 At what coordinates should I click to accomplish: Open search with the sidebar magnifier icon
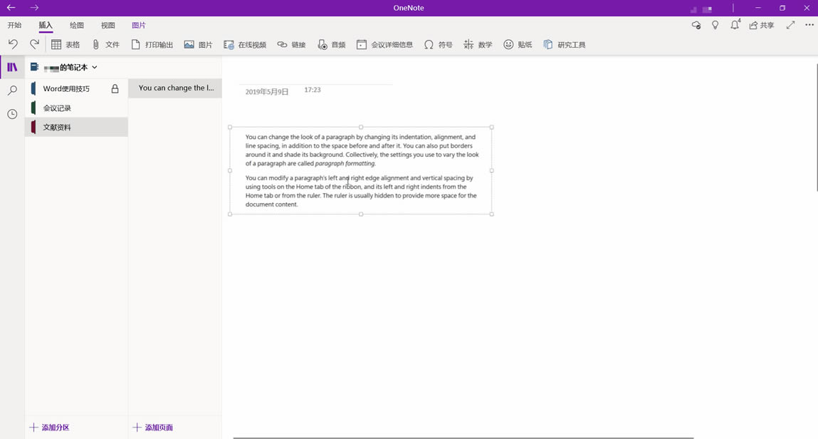tap(11, 90)
